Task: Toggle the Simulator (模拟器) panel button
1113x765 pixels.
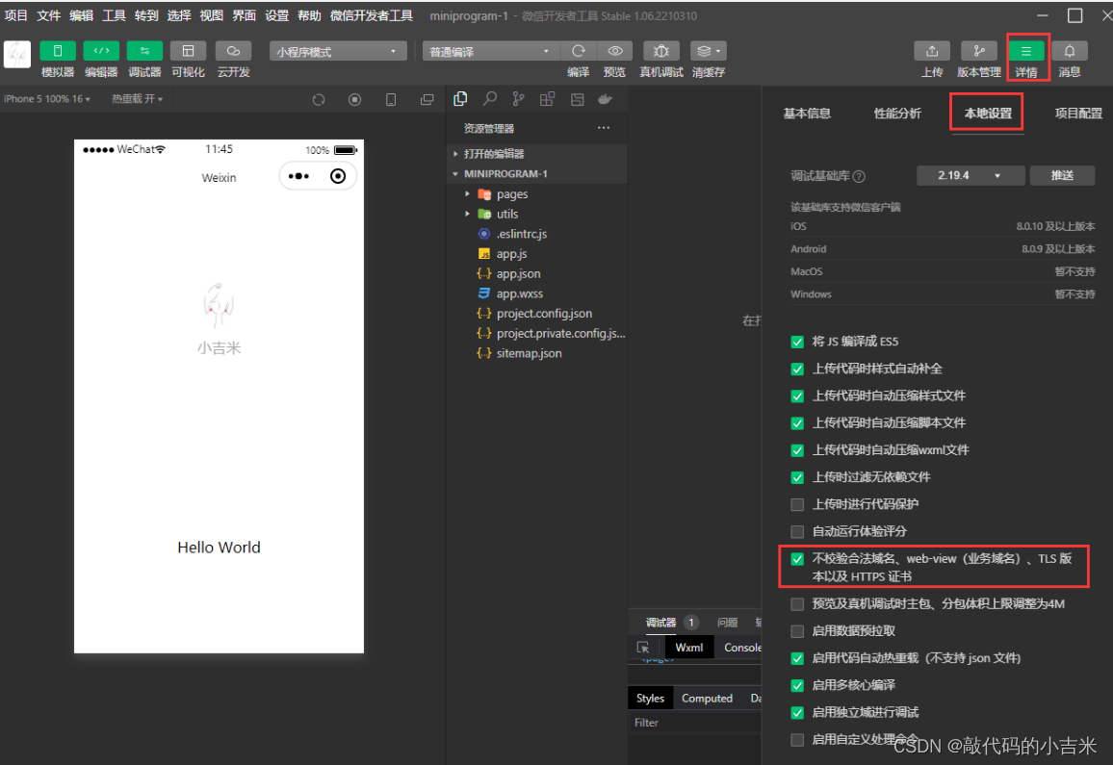Action: (x=58, y=51)
